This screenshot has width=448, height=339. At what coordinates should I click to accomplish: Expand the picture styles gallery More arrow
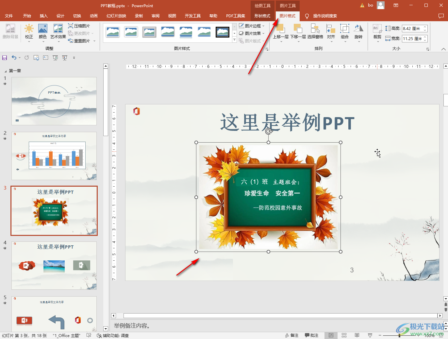coord(234,40)
